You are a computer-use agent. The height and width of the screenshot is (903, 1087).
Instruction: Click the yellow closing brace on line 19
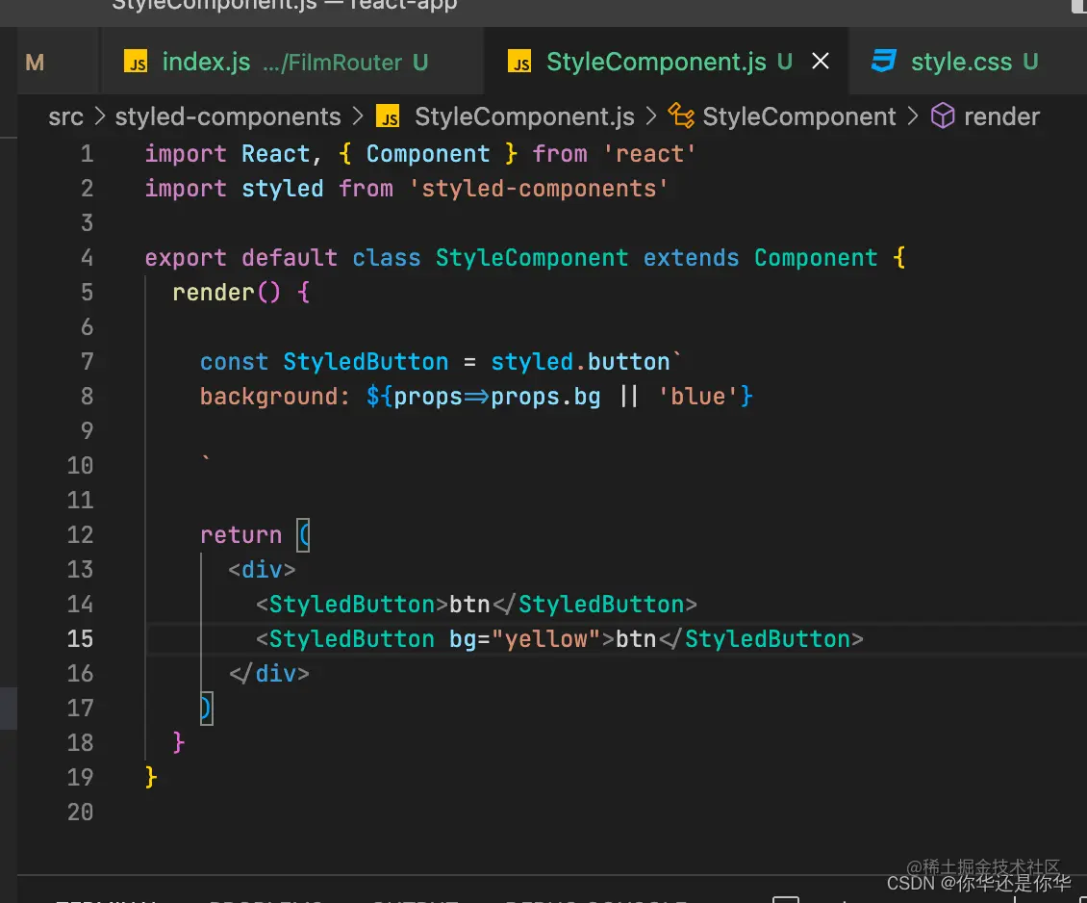click(x=150, y=778)
